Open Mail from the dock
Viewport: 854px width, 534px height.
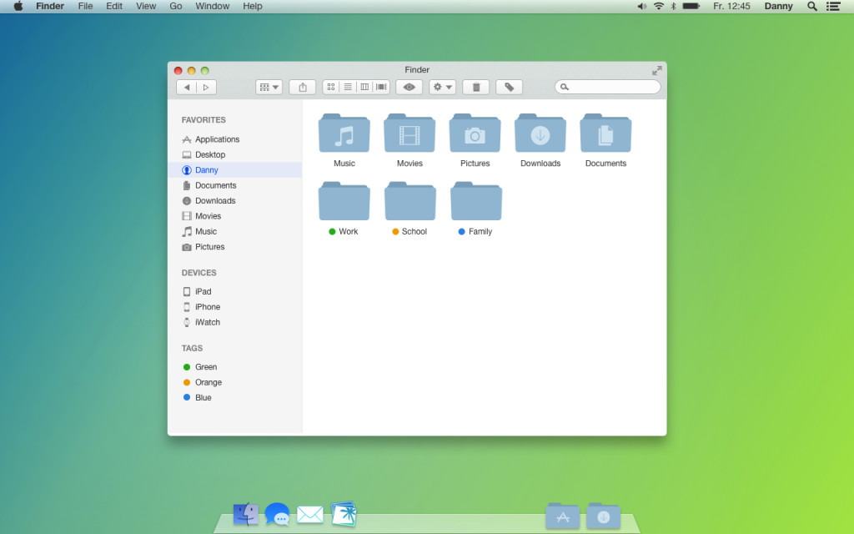pyautogui.click(x=309, y=514)
